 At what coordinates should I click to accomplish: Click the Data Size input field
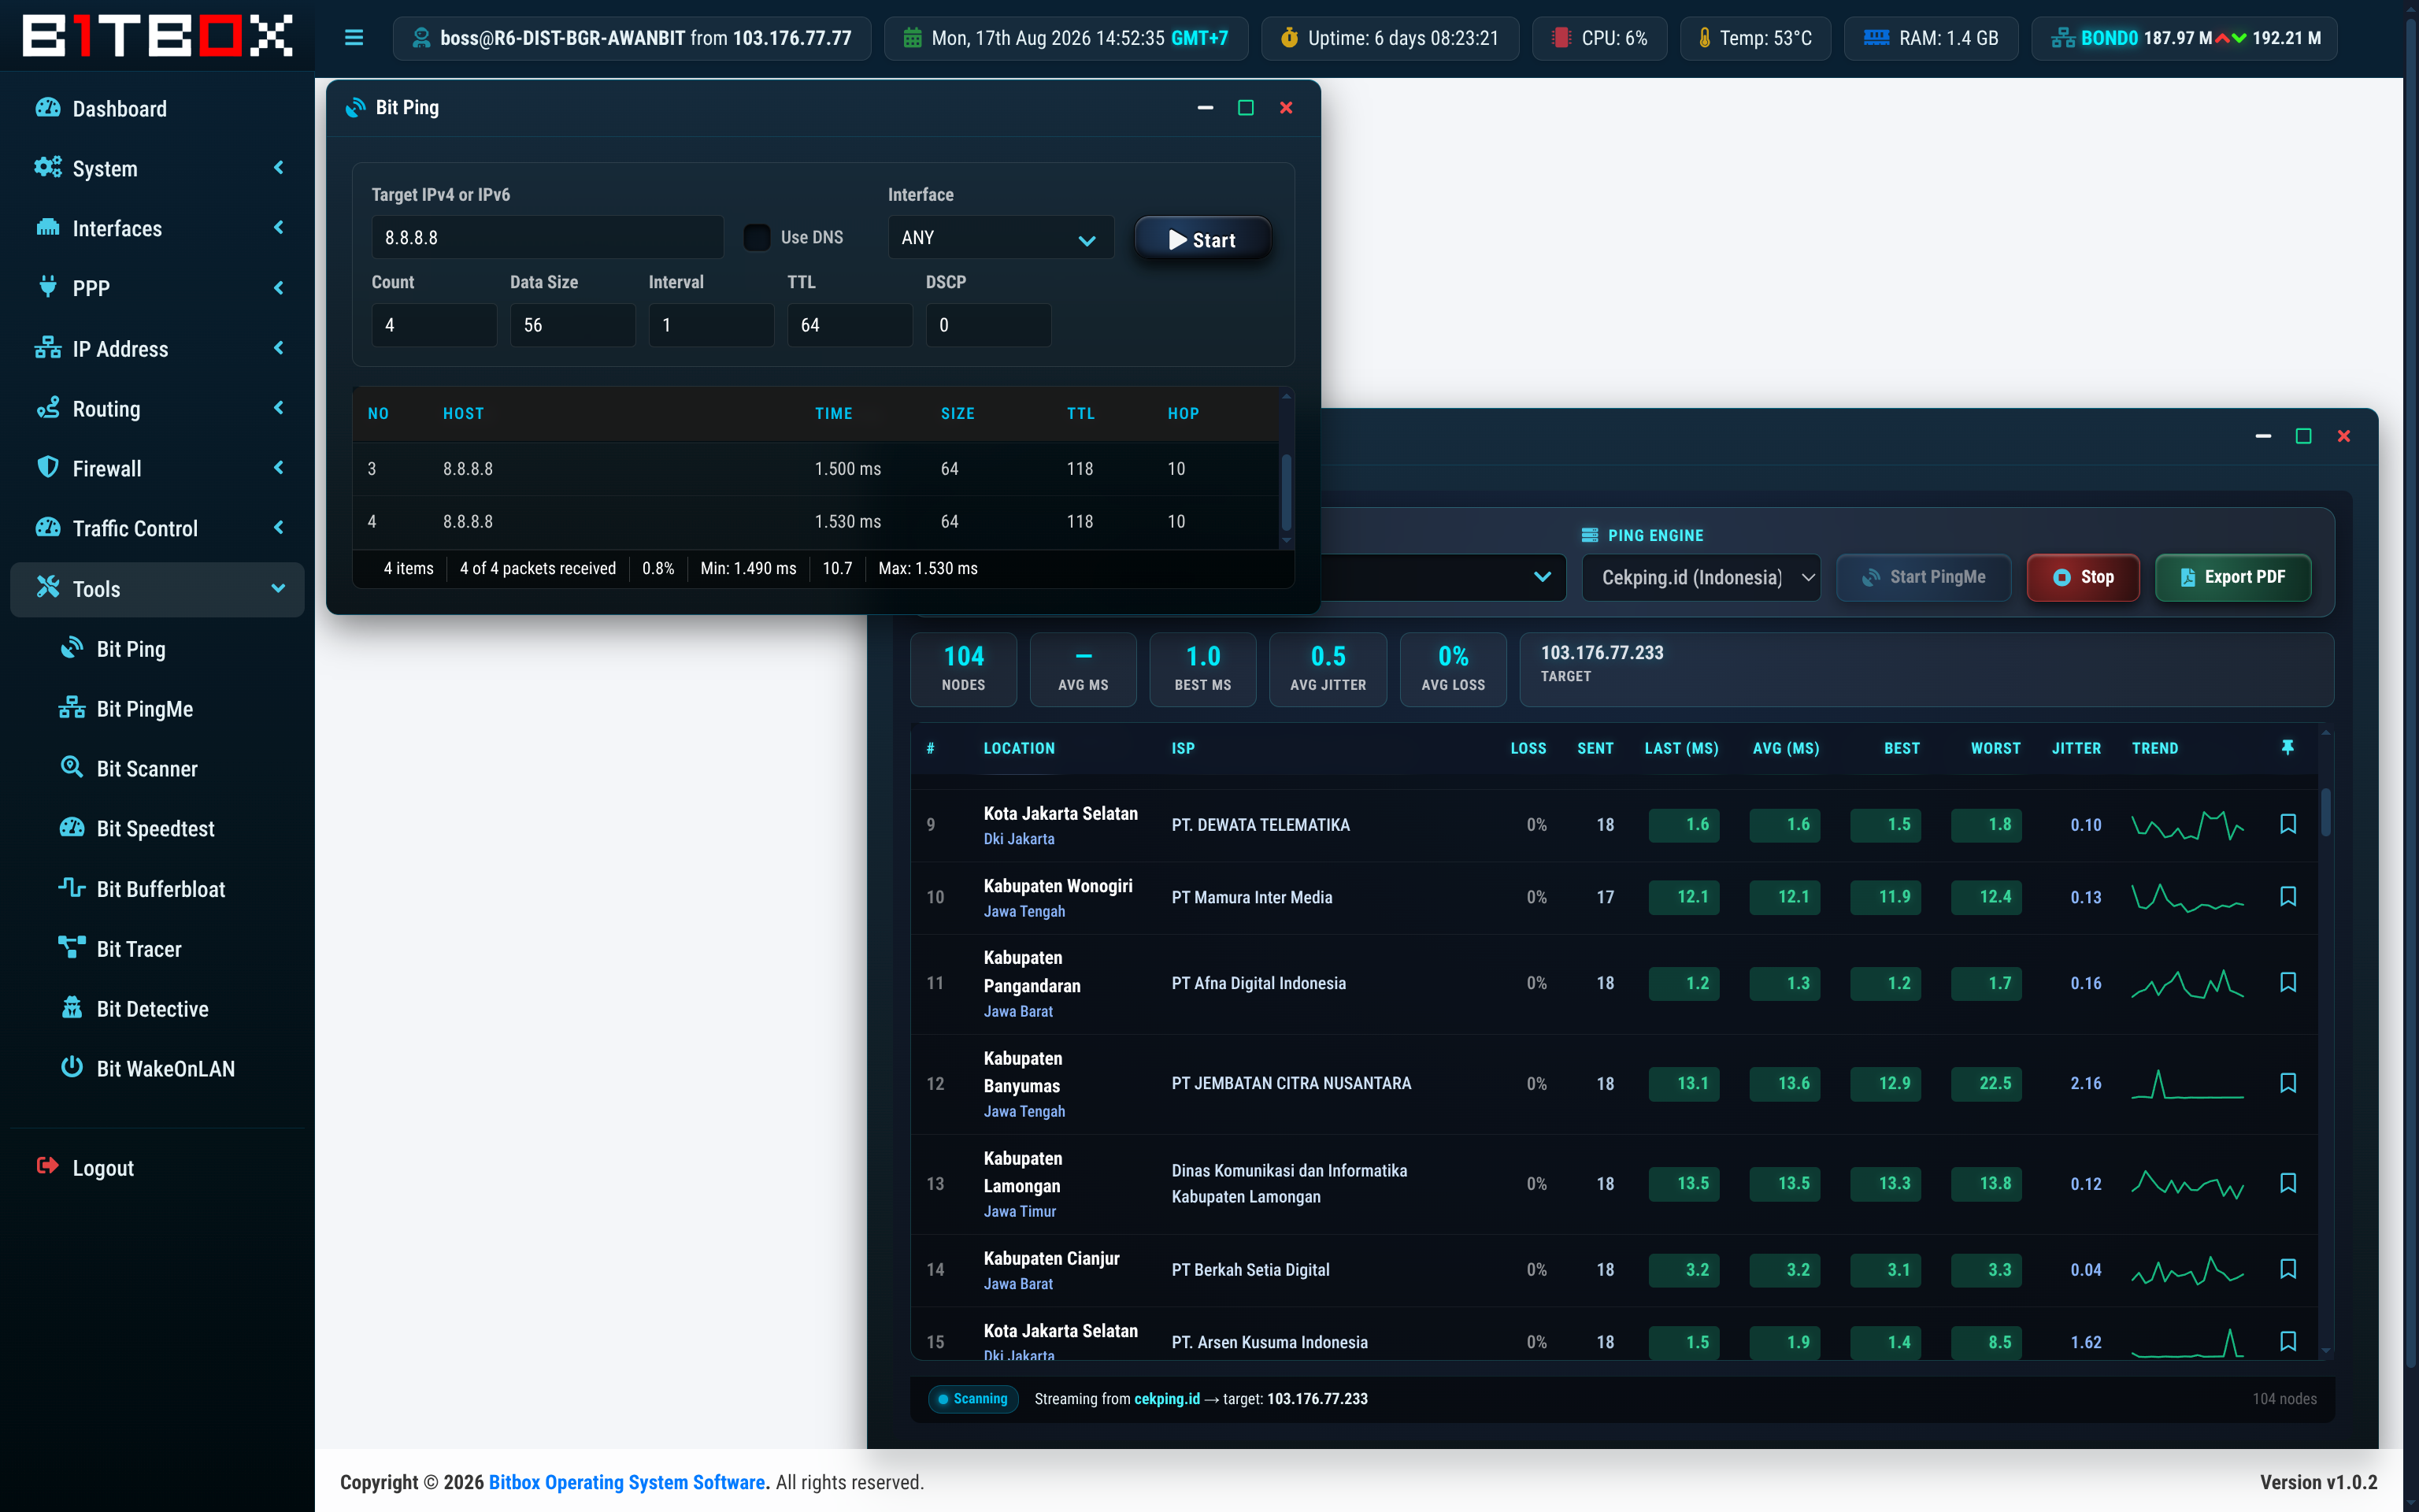click(x=572, y=325)
